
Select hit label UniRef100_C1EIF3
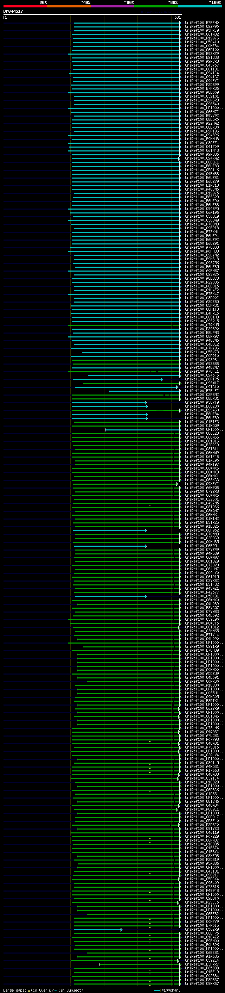(202, 422)
